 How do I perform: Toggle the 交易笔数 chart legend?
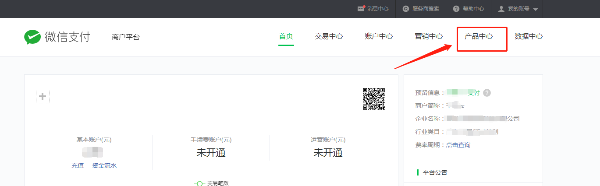point(212,183)
